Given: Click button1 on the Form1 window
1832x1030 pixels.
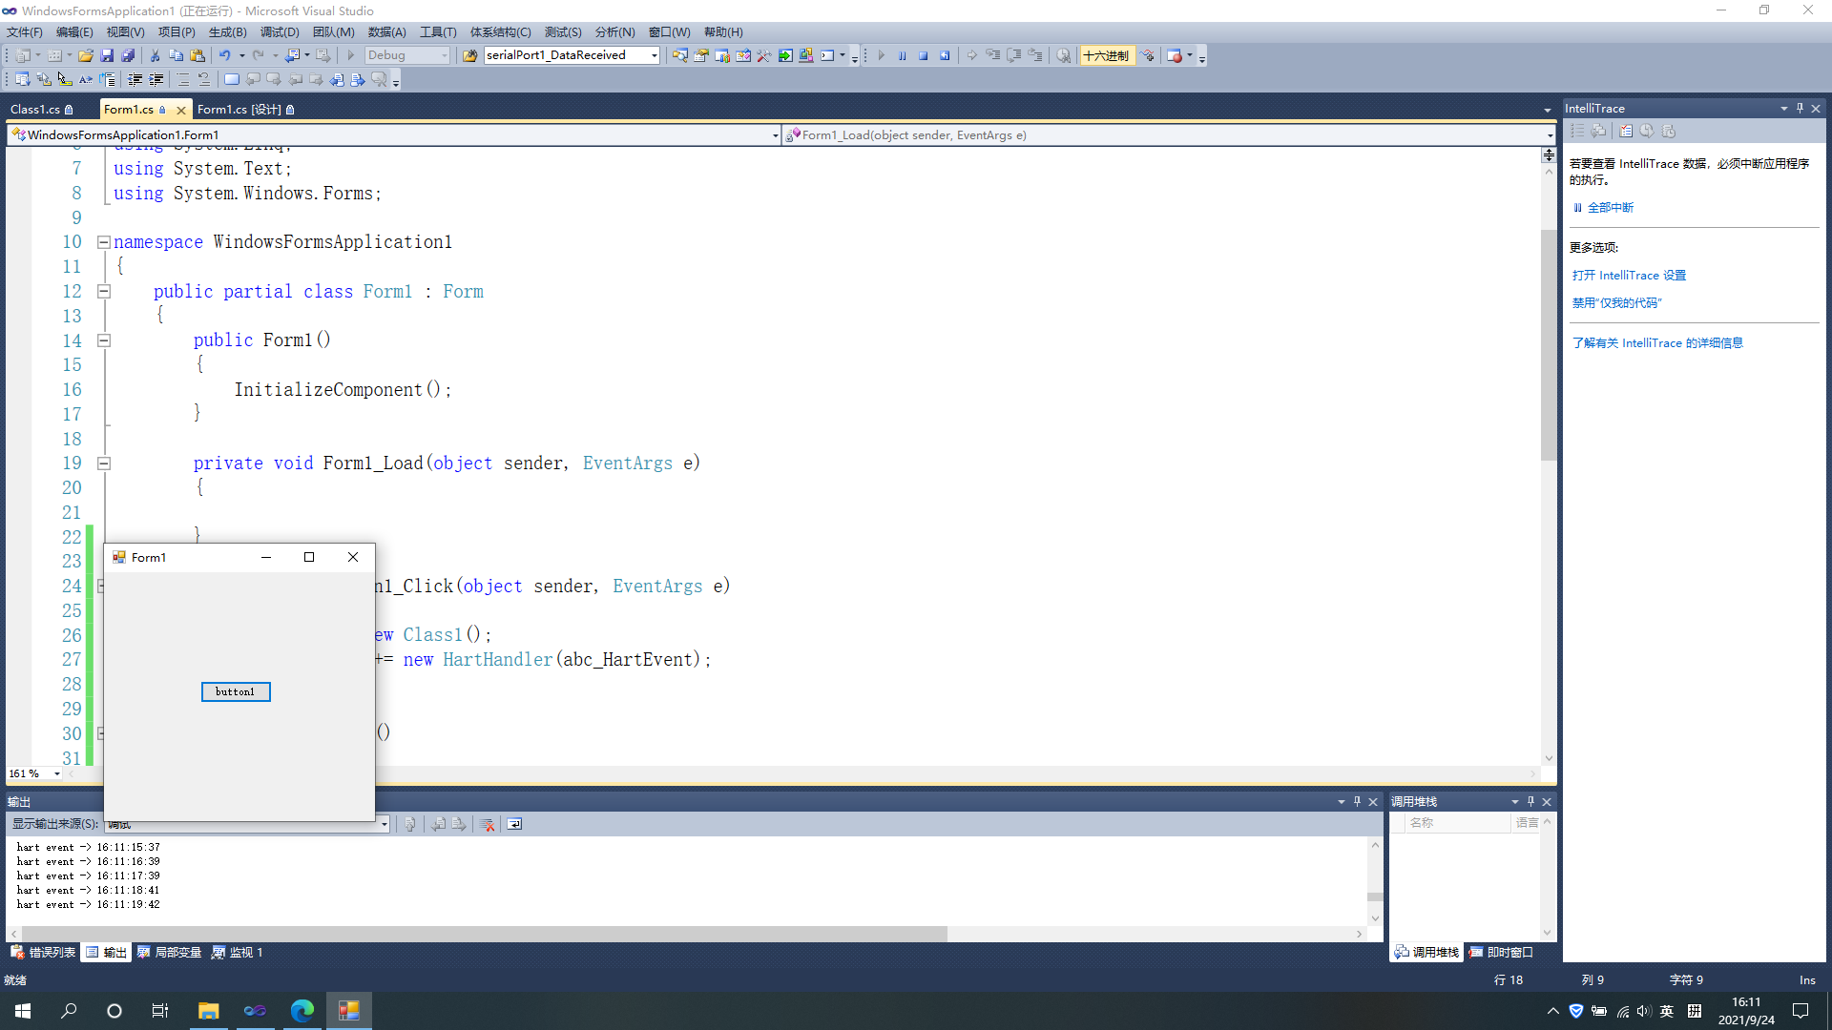Looking at the screenshot, I should [236, 692].
